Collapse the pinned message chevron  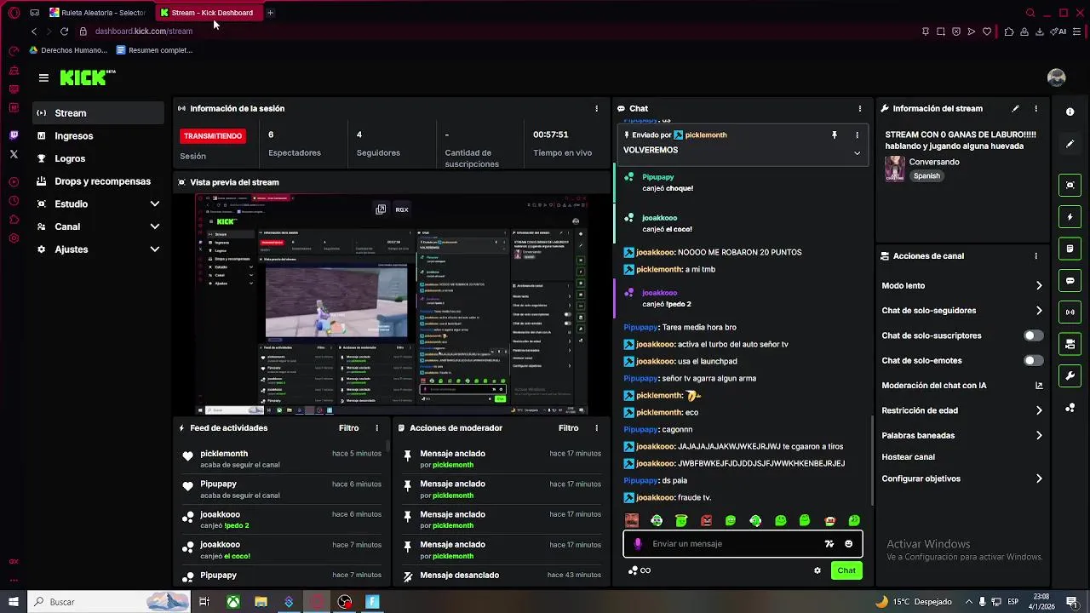(x=857, y=153)
